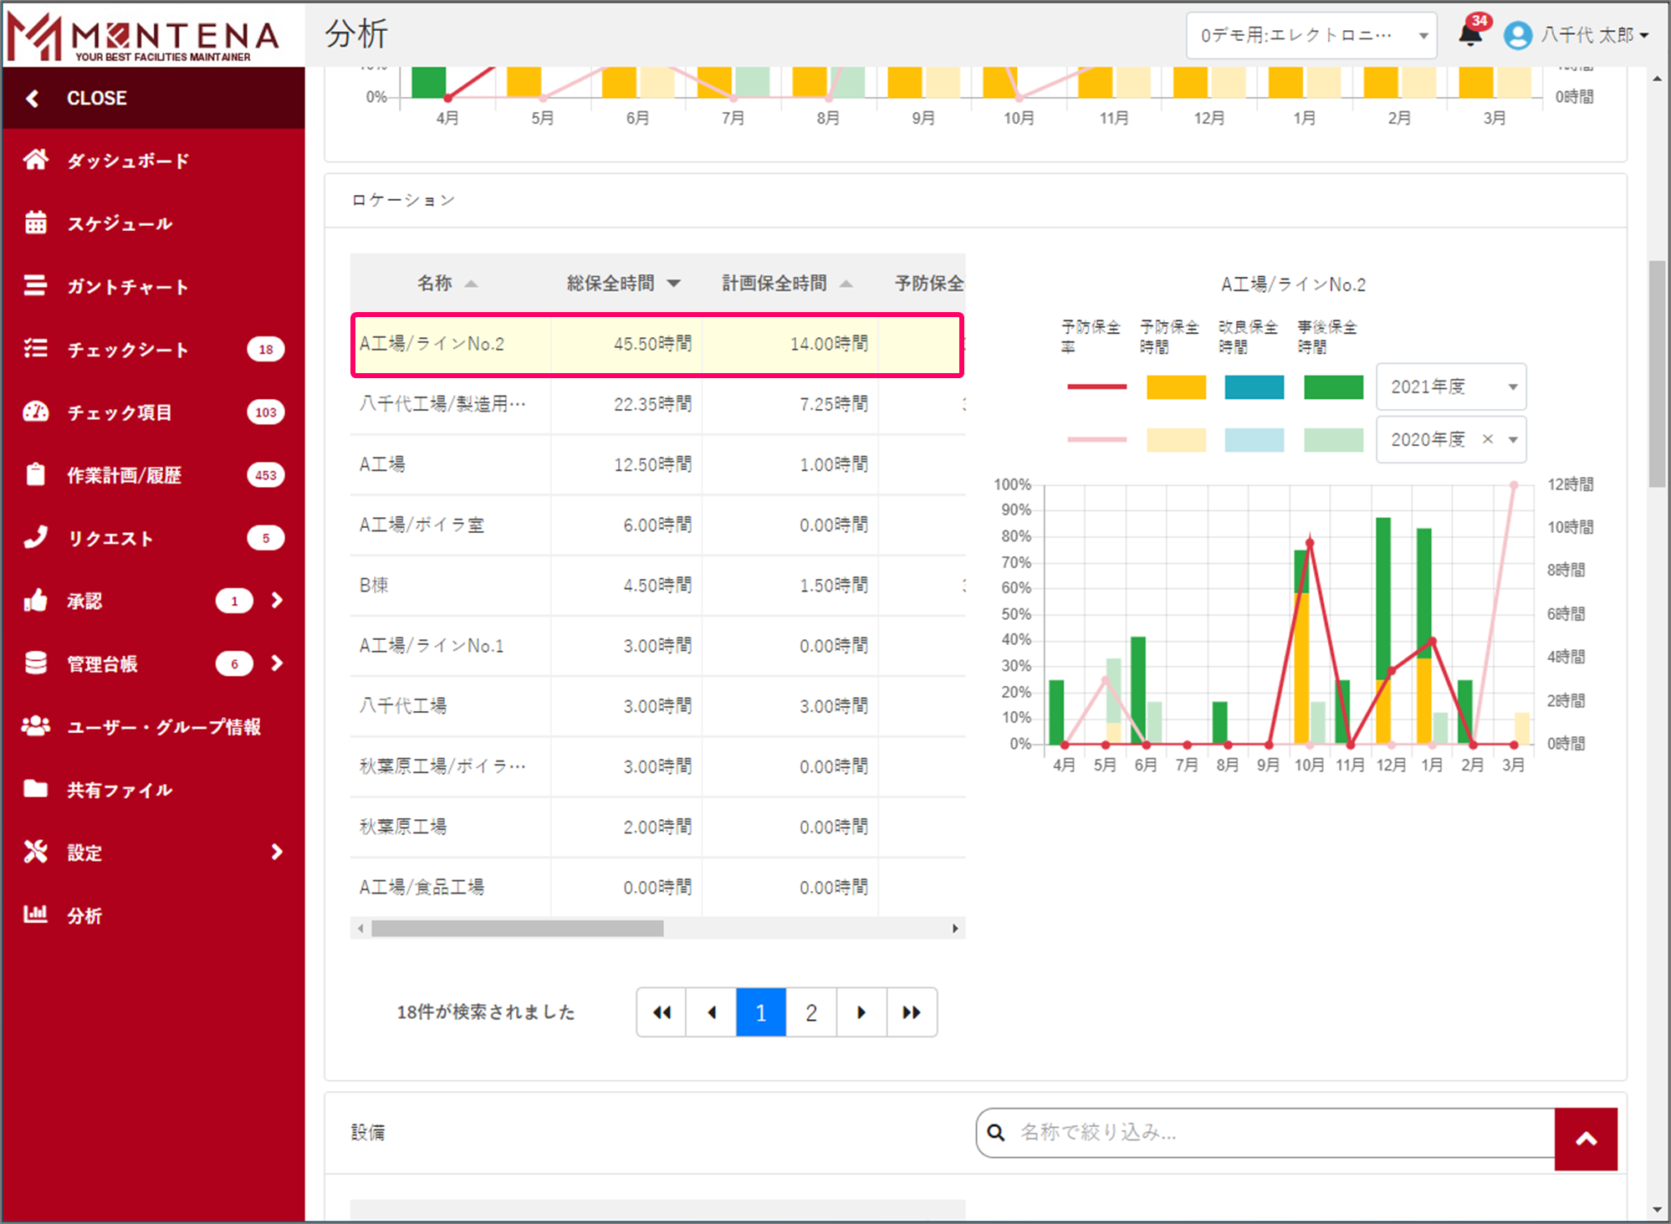The height and width of the screenshot is (1224, 1671).
Task: Expand the 承認 submenu chevron
Action: [x=277, y=601]
